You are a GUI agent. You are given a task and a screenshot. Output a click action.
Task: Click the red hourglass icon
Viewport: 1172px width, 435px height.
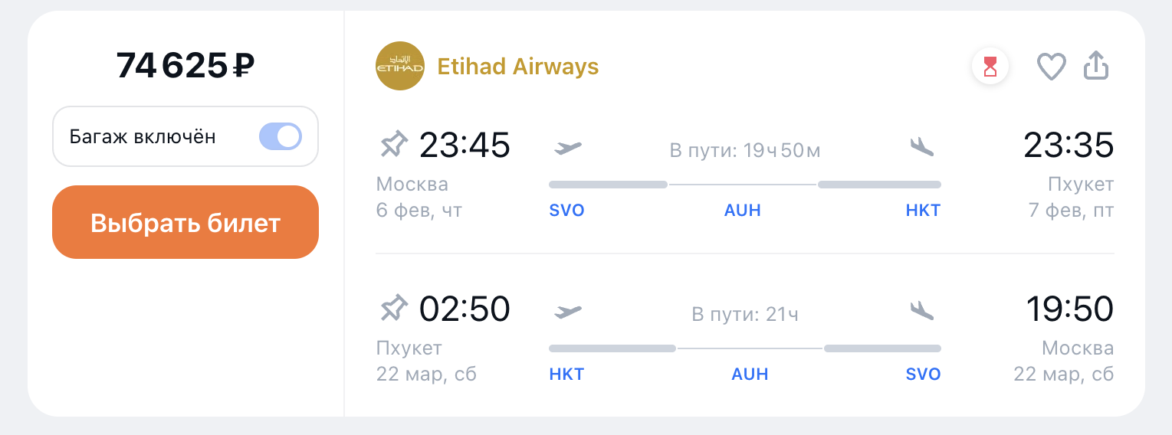pyautogui.click(x=990, y=67)
